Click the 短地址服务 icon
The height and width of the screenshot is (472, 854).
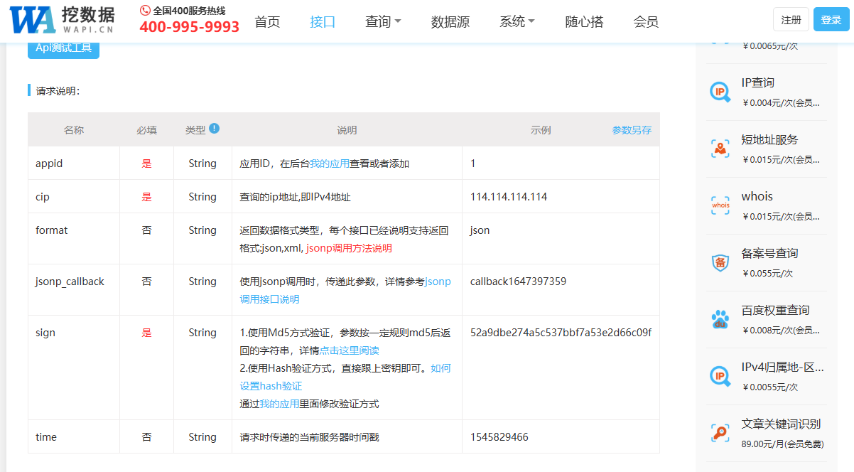click(x=720, y=149)
